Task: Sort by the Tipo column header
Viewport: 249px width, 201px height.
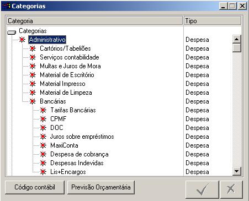Action: 213,21
